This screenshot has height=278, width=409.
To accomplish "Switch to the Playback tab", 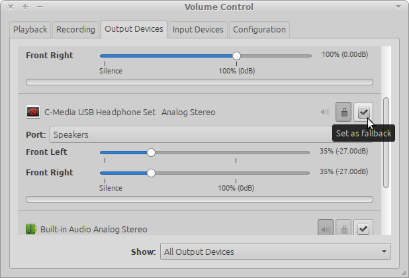I will 30,30.
